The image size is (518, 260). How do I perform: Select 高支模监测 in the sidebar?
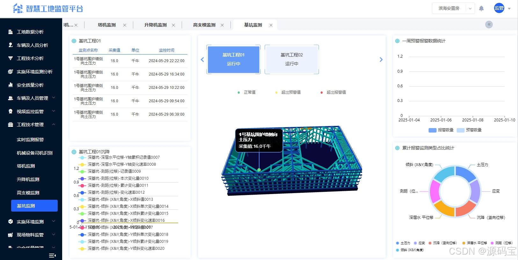point(28,193)
